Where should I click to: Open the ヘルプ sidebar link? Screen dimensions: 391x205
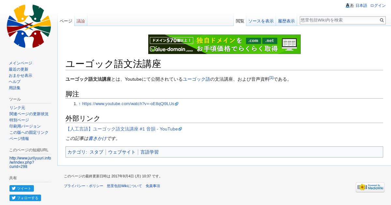(x=15, y=82)
